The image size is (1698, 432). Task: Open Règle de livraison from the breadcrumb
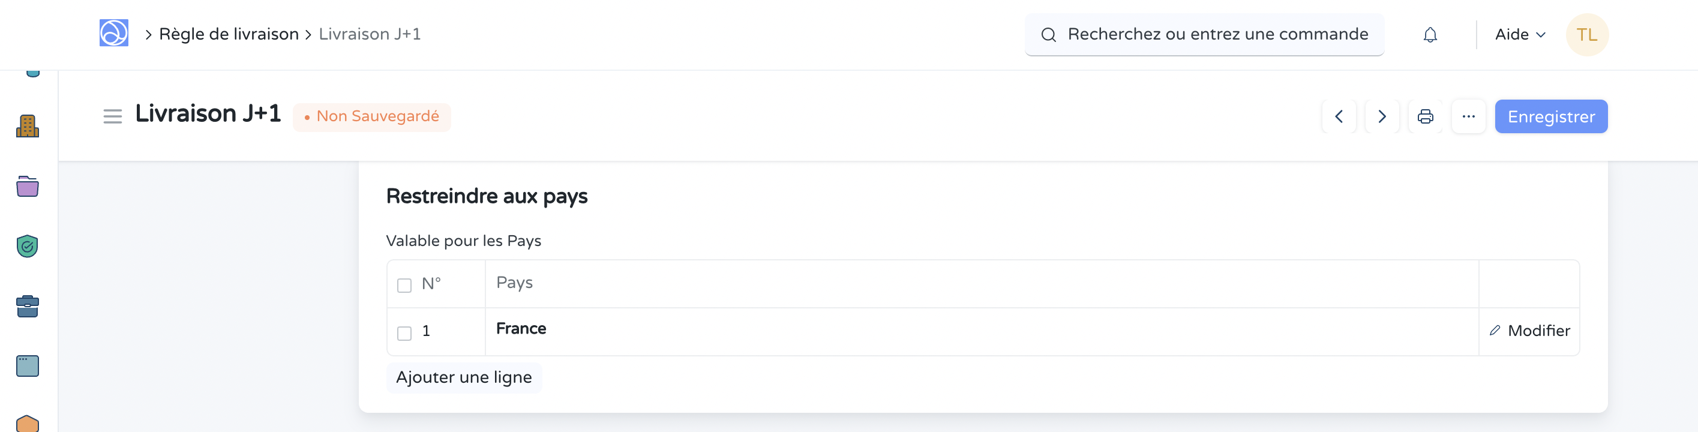click(229, 34)
